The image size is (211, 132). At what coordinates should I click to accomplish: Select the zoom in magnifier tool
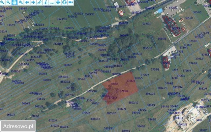(2, 2)
